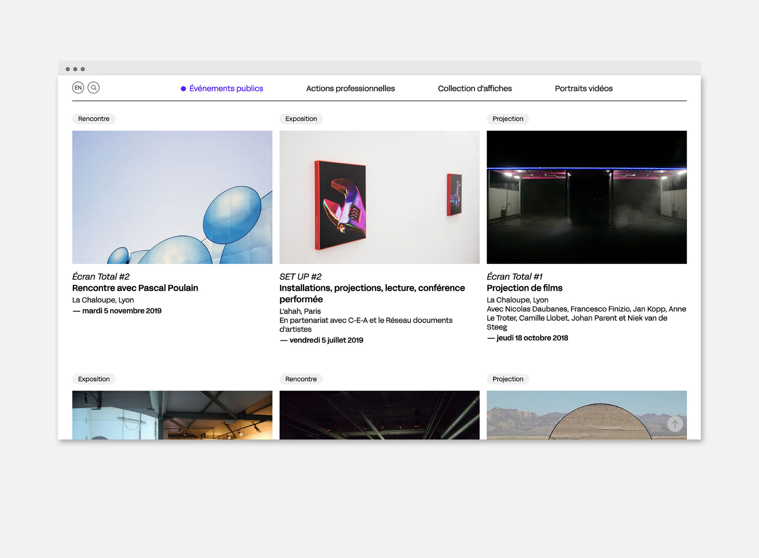This screenshot has height=558, width=759.
Task: Select the purple bullet beside Événements publics
Action: point(183,88)
